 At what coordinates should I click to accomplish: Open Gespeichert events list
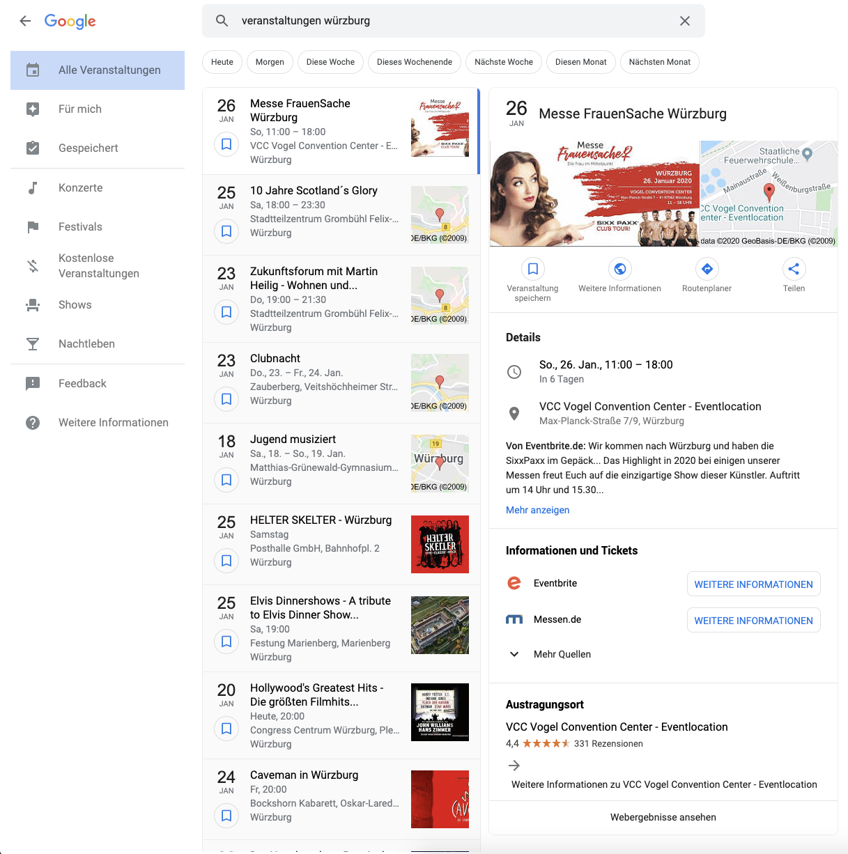pos(98,148)
